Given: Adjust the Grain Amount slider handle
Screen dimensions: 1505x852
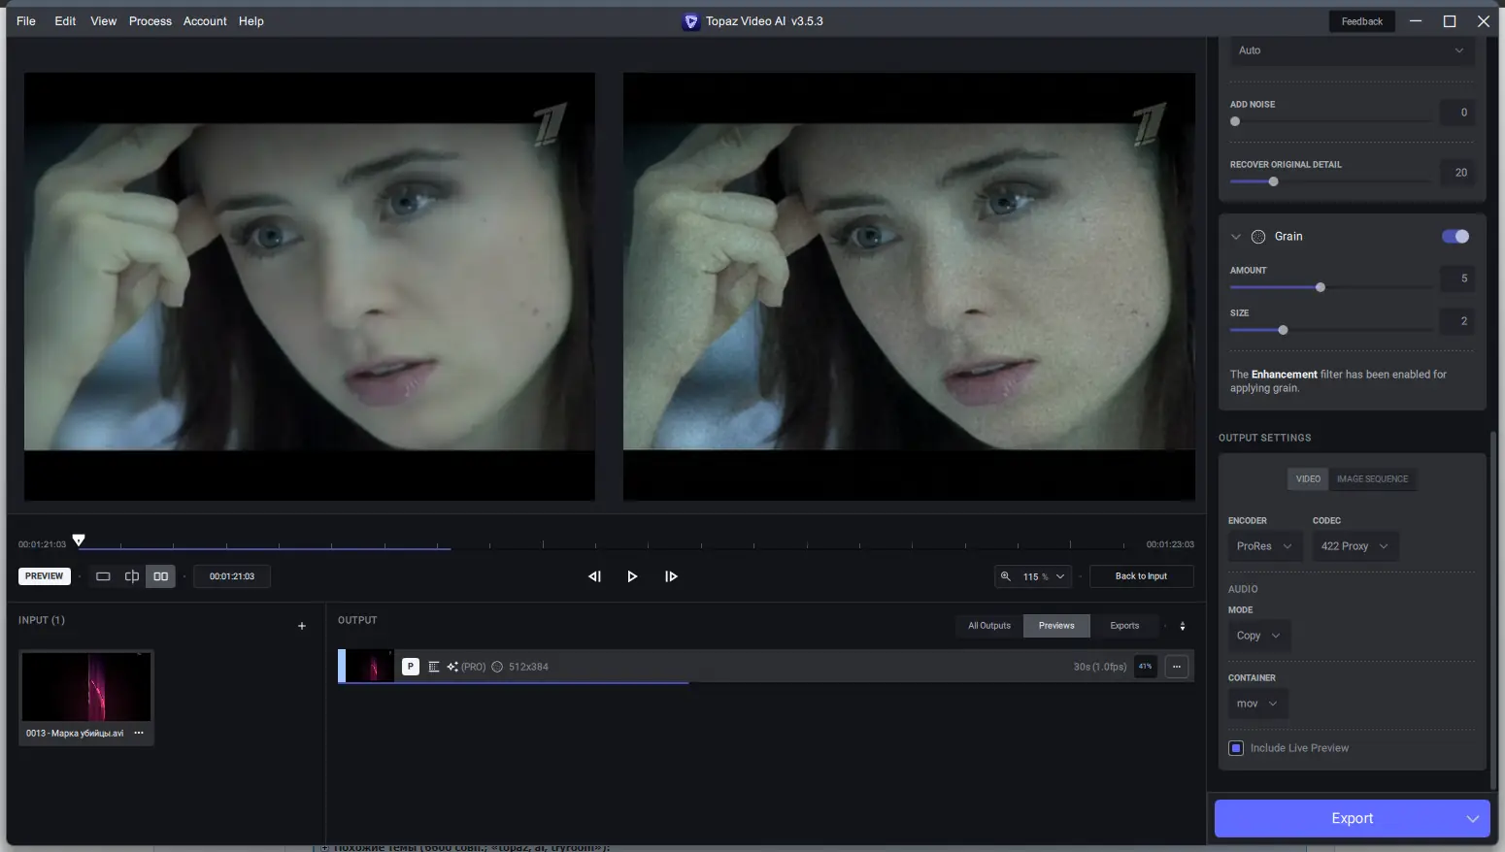Looking at the screenshot, I should [1320, 287].
